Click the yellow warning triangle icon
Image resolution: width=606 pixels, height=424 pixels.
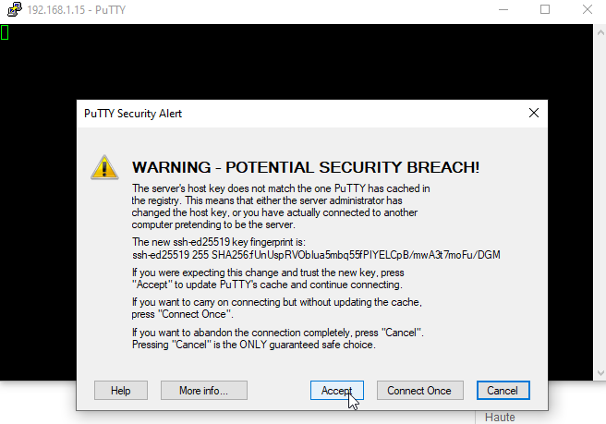coord(104,167)
